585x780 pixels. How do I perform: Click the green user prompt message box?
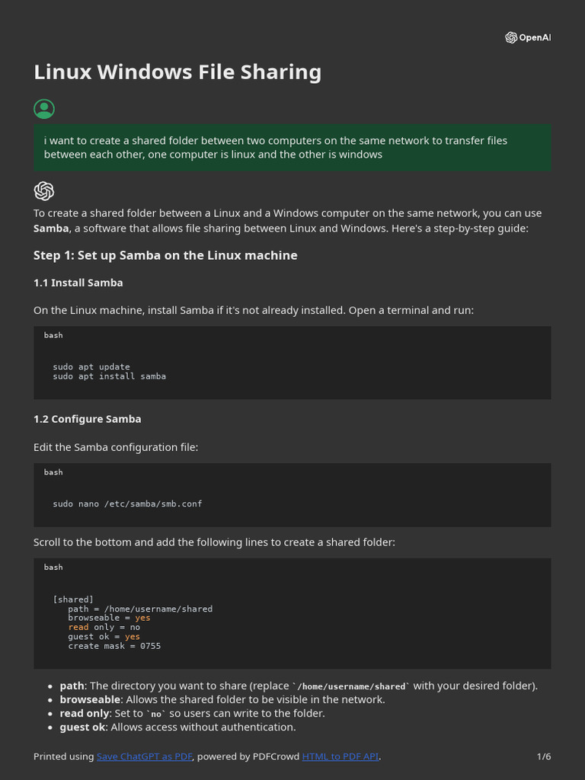click(292, 147)
